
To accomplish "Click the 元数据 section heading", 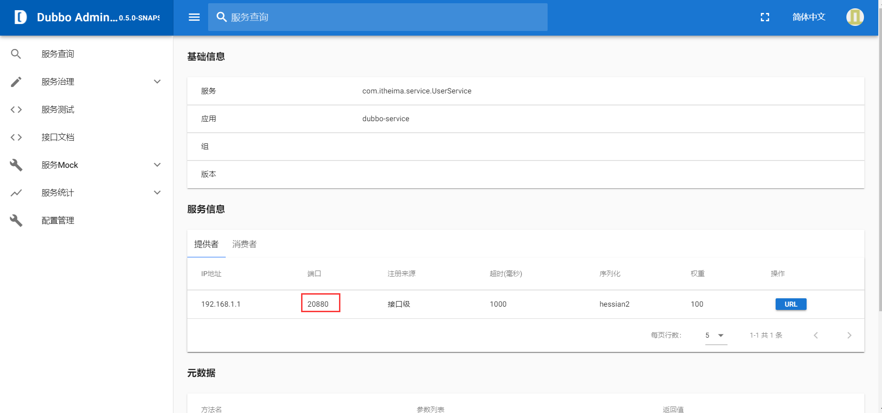I will pyautogui.click(x=201, y=373).
